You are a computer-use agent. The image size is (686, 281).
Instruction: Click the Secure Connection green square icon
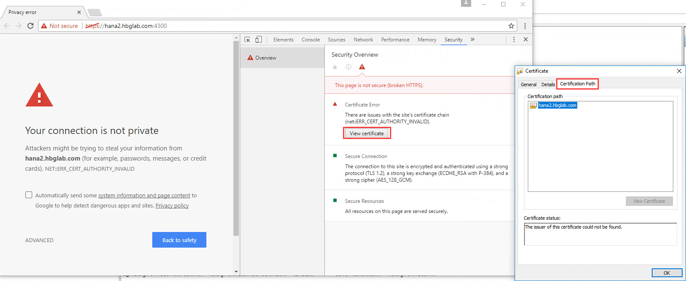335,156
